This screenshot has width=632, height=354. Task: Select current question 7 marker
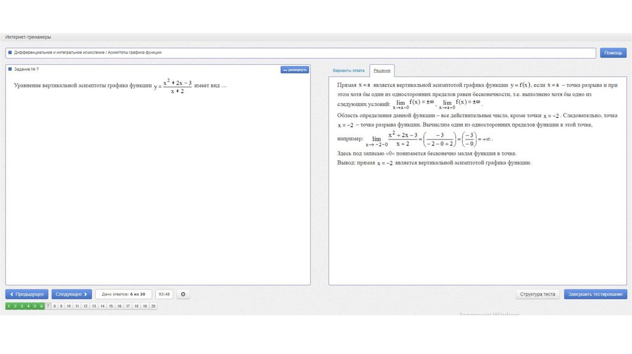click(48, 306)
